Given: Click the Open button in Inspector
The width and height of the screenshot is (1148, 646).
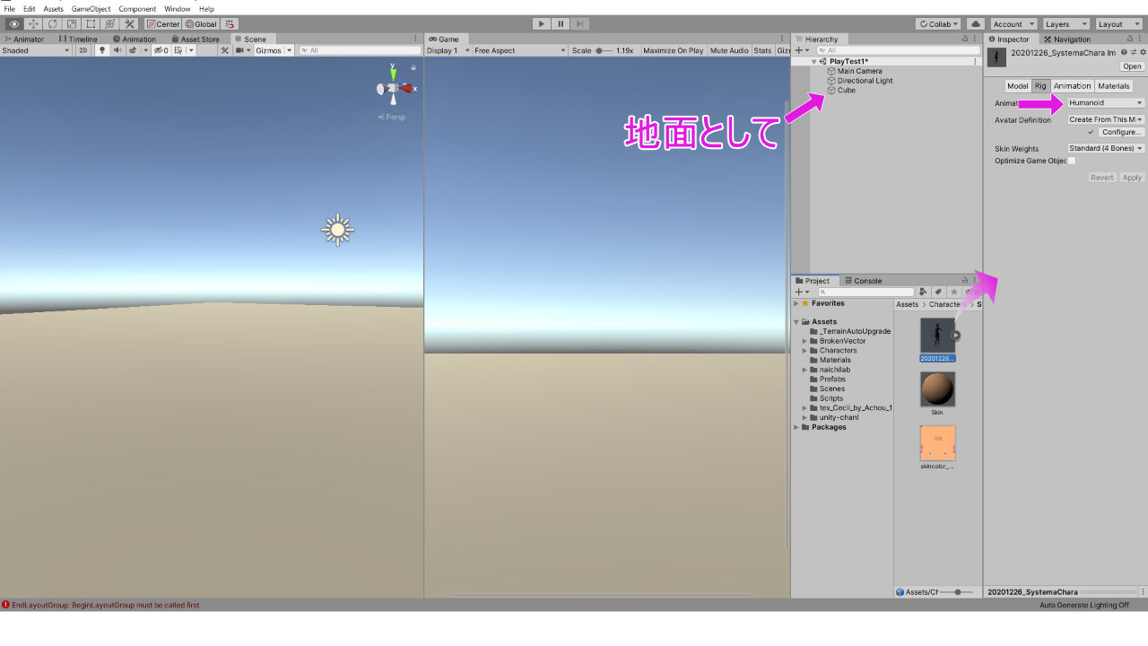Looking at the screenshot, I should coord(1132,66).
